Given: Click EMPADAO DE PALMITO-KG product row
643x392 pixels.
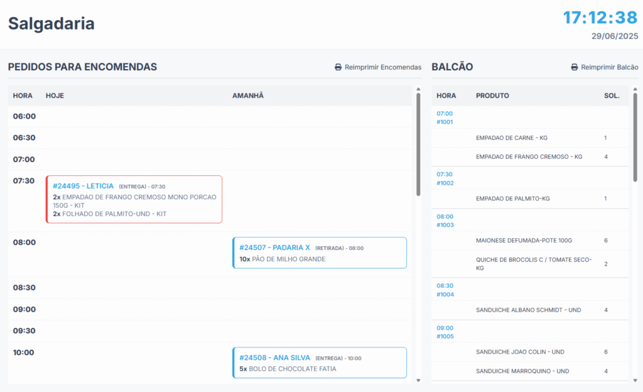Looking at the screenshot, I should click(530, 199).
